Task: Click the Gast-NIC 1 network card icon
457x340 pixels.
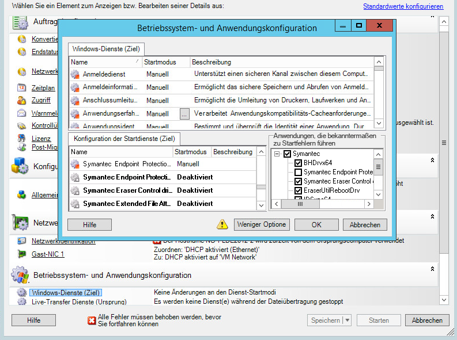Action: (x=21, y=254)
